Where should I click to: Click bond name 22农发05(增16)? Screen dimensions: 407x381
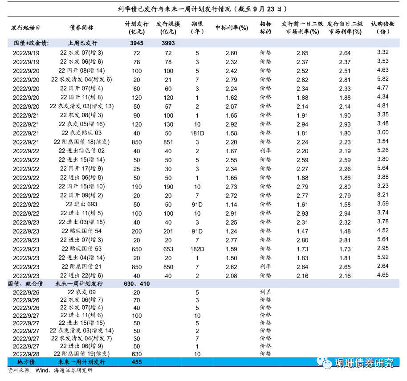tap(81, 124)
